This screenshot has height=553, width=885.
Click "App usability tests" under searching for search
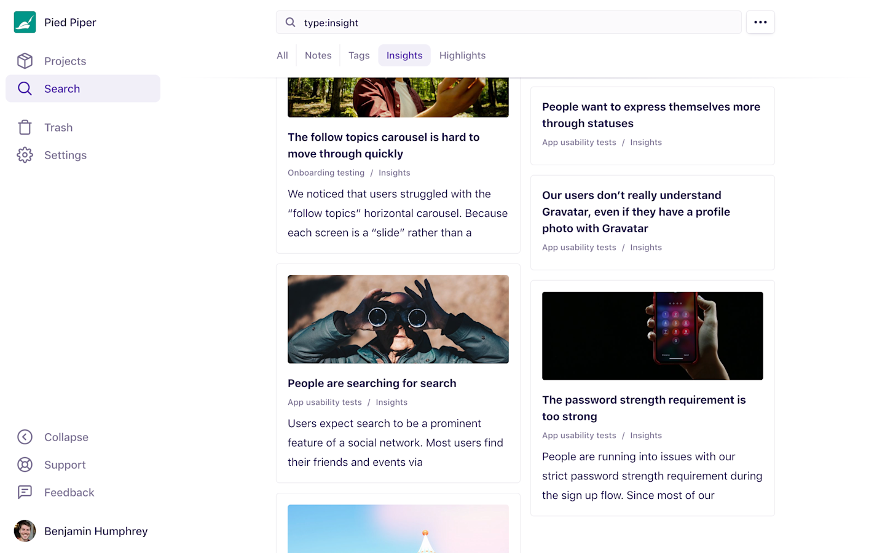click(x=324, y=402)
